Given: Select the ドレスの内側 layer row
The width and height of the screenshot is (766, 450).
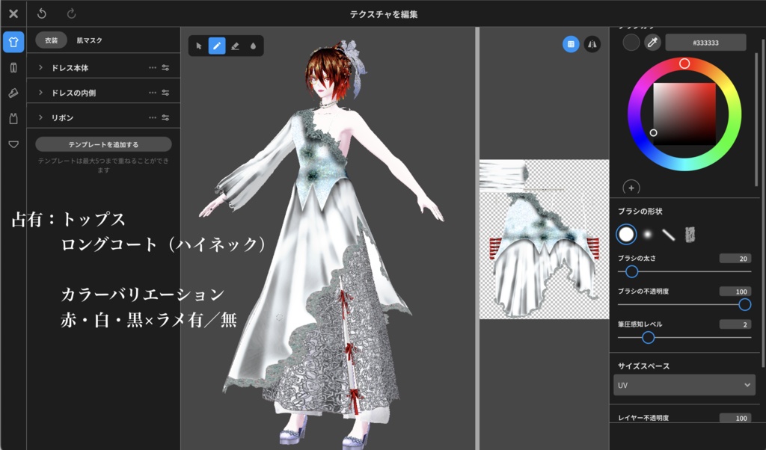Looking at the screenshot, I should click(x=103, y=92).
